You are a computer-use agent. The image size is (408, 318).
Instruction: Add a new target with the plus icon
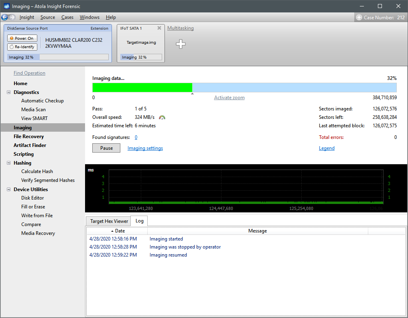(x=181, y=44)
